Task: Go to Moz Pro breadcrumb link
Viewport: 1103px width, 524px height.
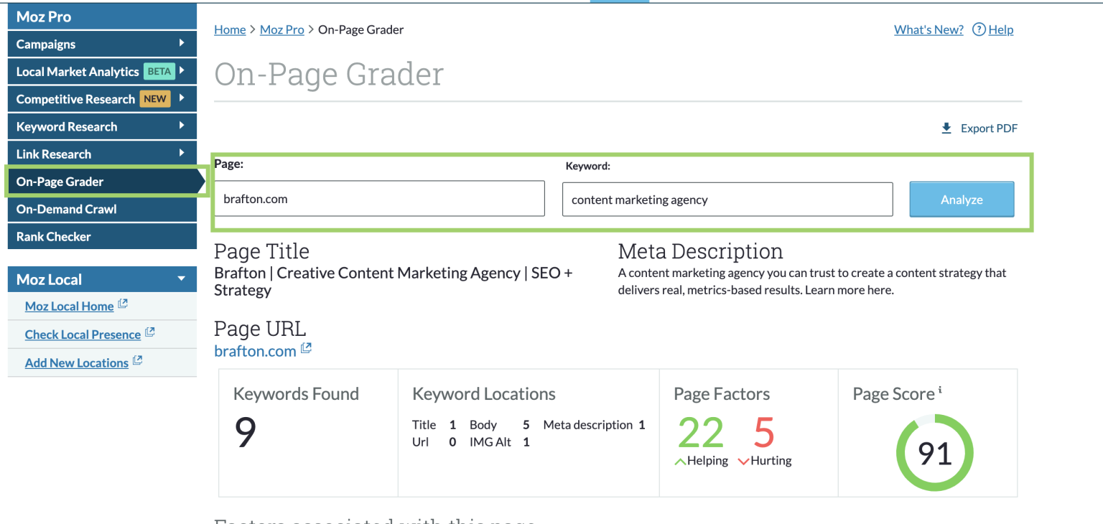Action: pyautogui.click(x=282, y=29)
